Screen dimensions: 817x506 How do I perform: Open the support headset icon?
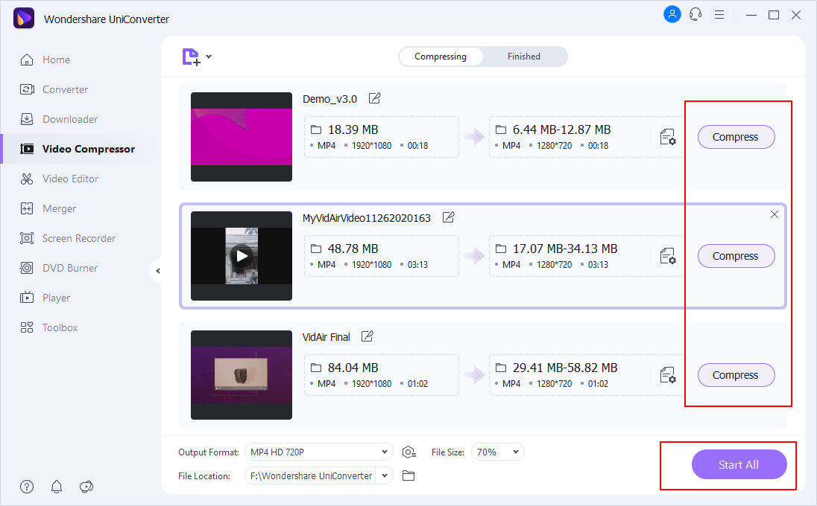(x=695, y=15)
